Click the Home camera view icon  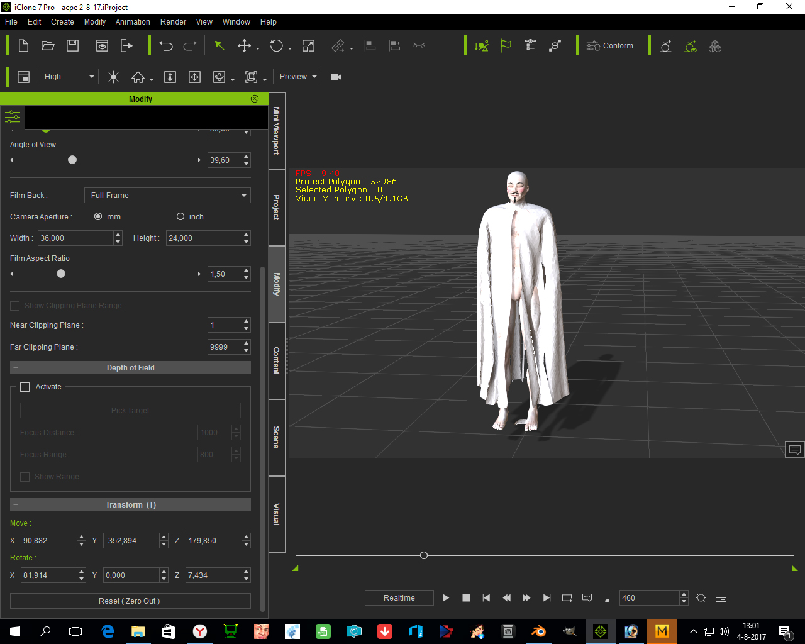tap(138, 77)
